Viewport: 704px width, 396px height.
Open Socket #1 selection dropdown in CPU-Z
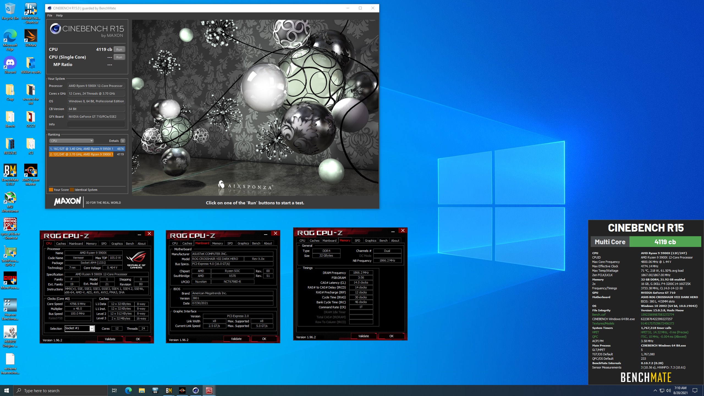(80, 328)
